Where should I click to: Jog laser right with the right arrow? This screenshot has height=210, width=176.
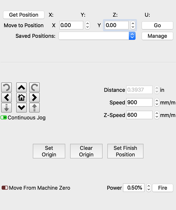point(34,97)
